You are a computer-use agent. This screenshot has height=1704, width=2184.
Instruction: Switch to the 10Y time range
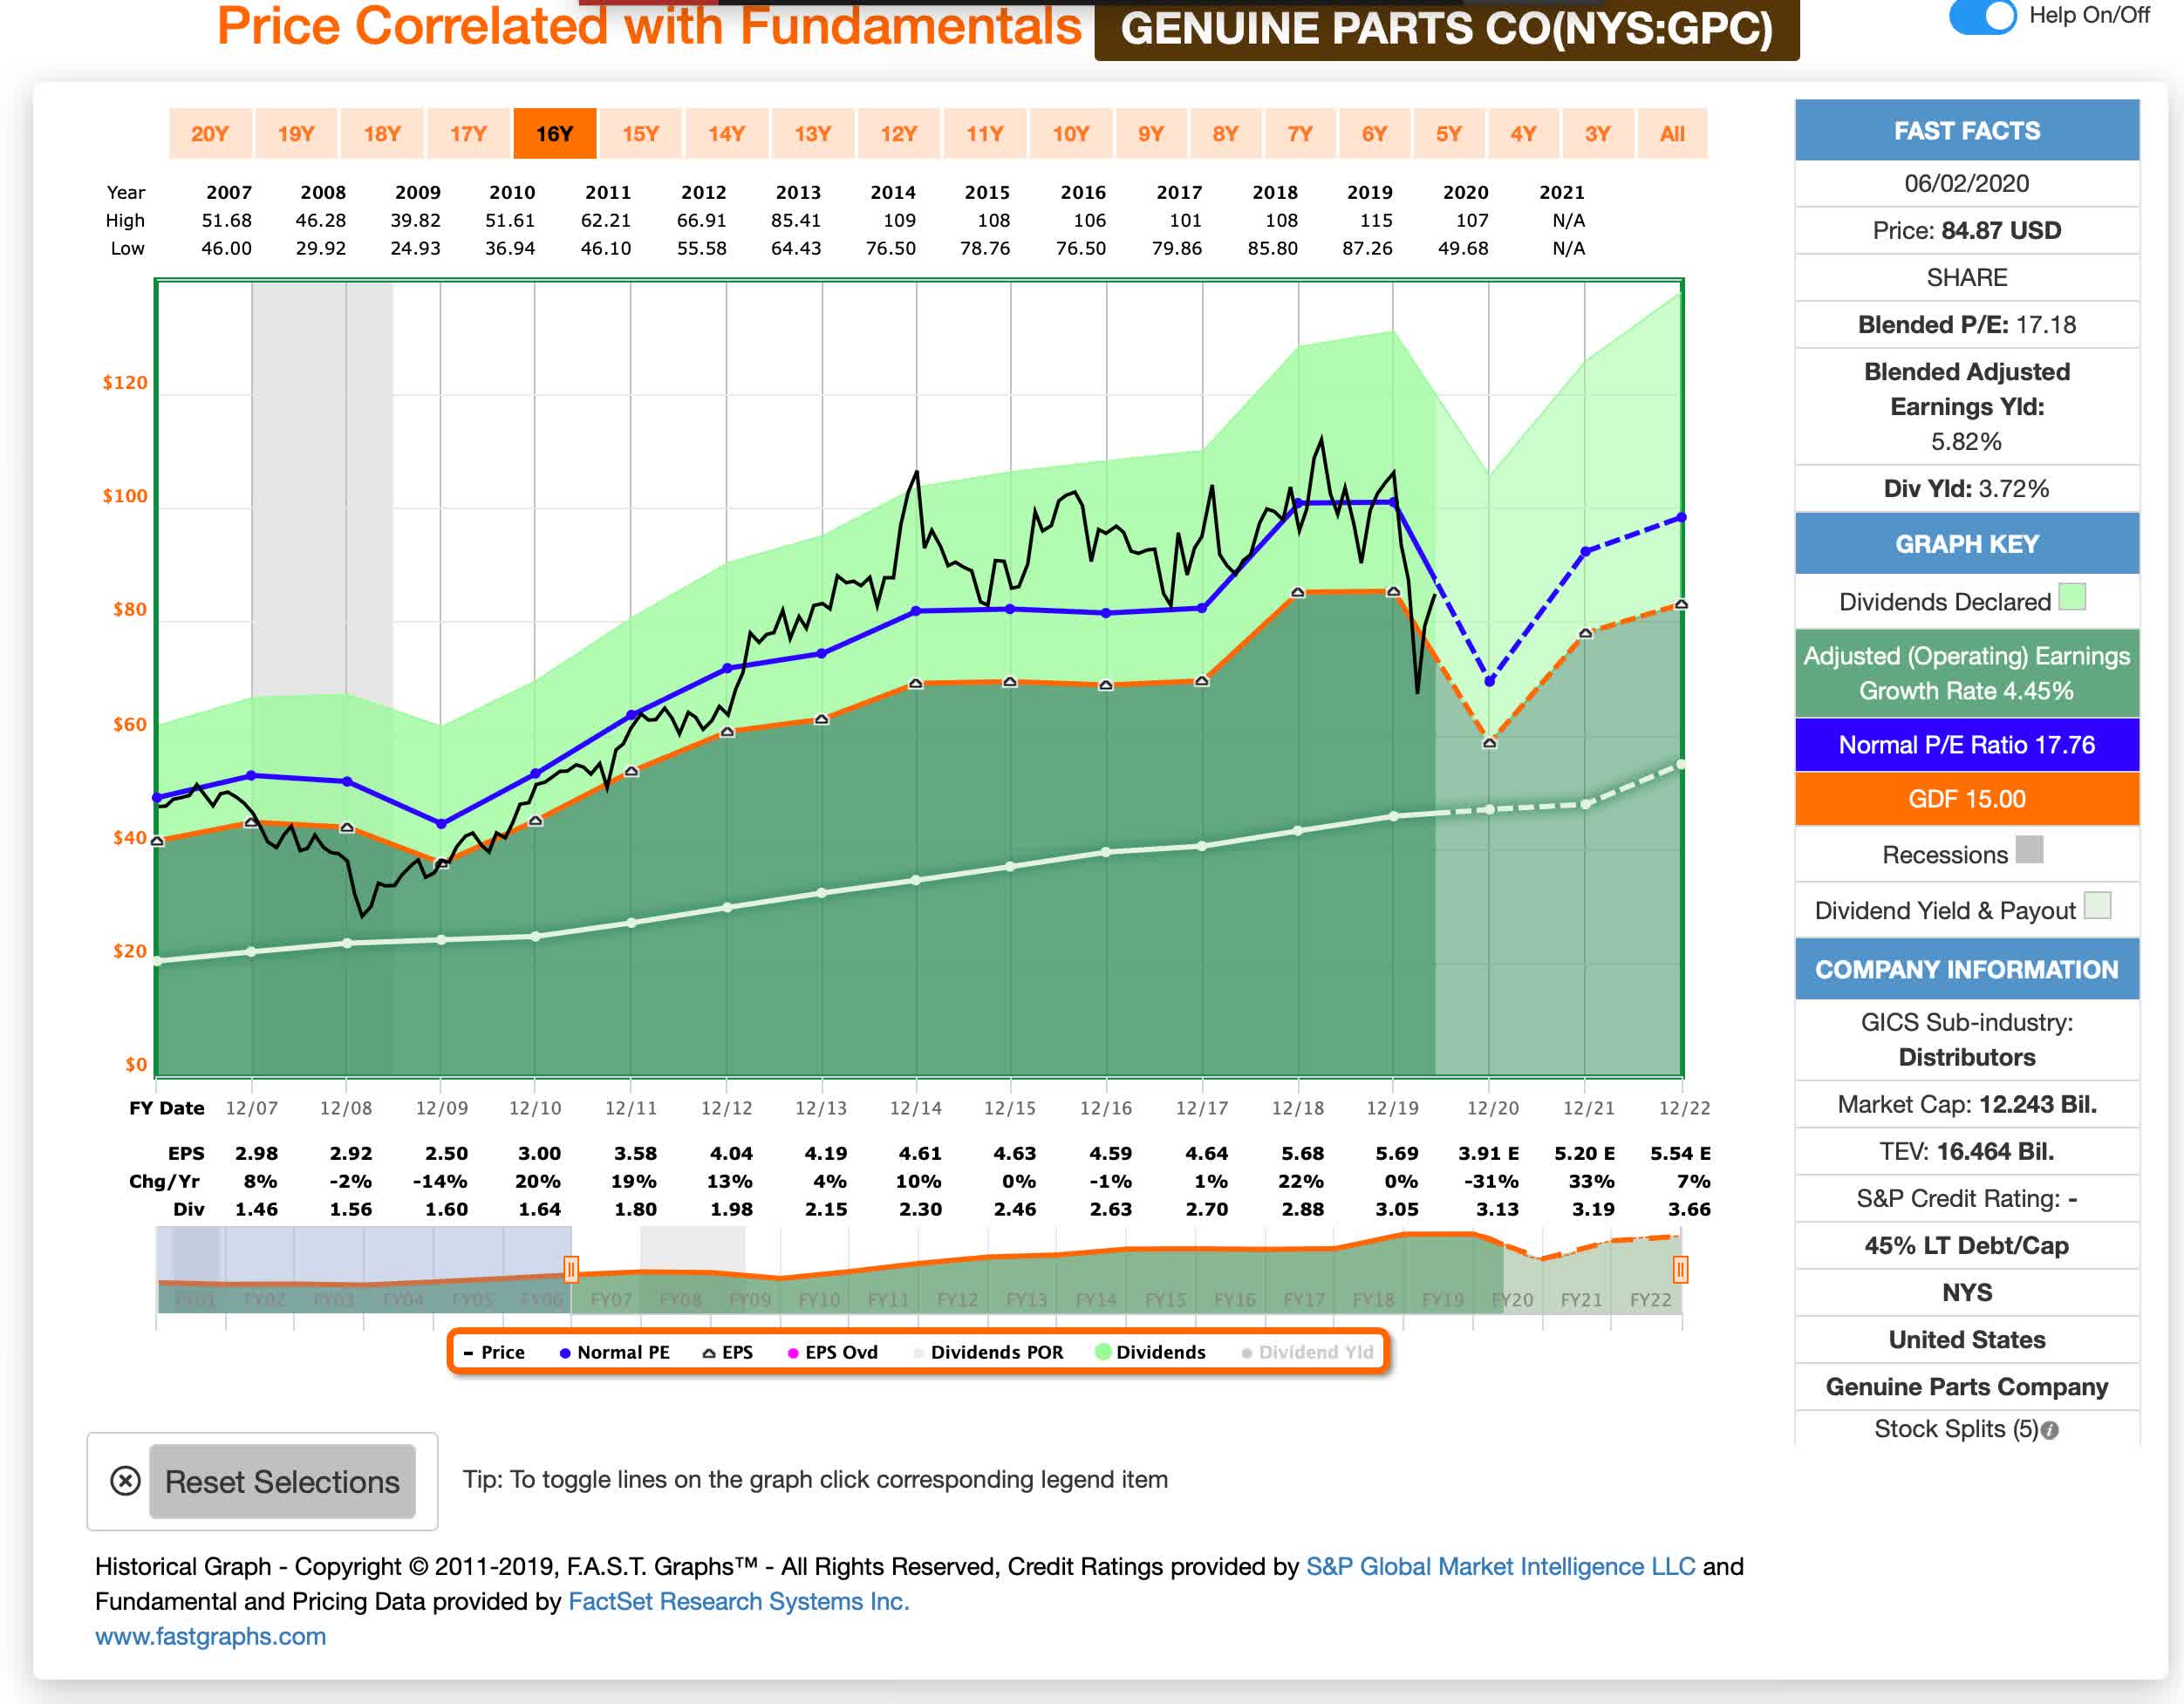point(1071,133)
